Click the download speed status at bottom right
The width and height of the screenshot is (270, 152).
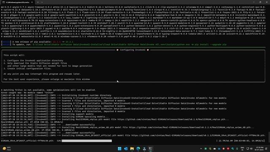coord(240,141)
